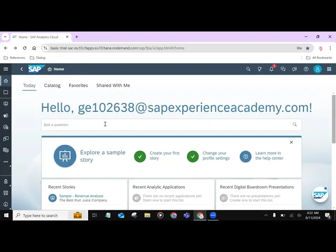Open Microsoft Teams from the taskbar
The image size is (336, 252).
coord(187,215)
